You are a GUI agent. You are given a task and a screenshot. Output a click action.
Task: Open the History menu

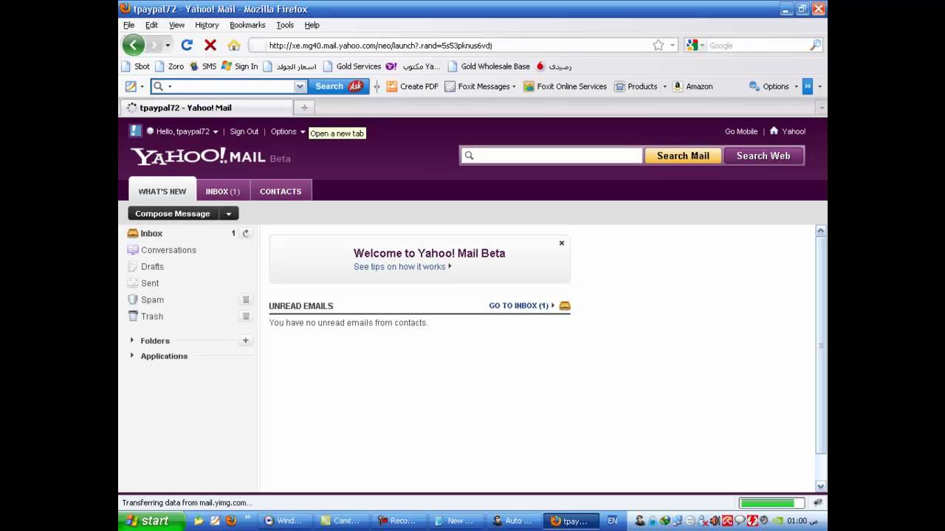207,25
